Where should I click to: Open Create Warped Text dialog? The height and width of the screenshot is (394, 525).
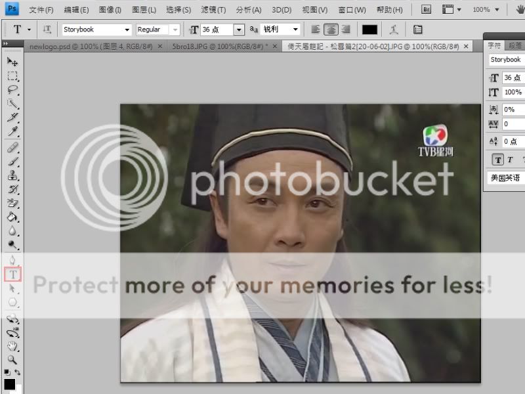(x=394, y=30)
